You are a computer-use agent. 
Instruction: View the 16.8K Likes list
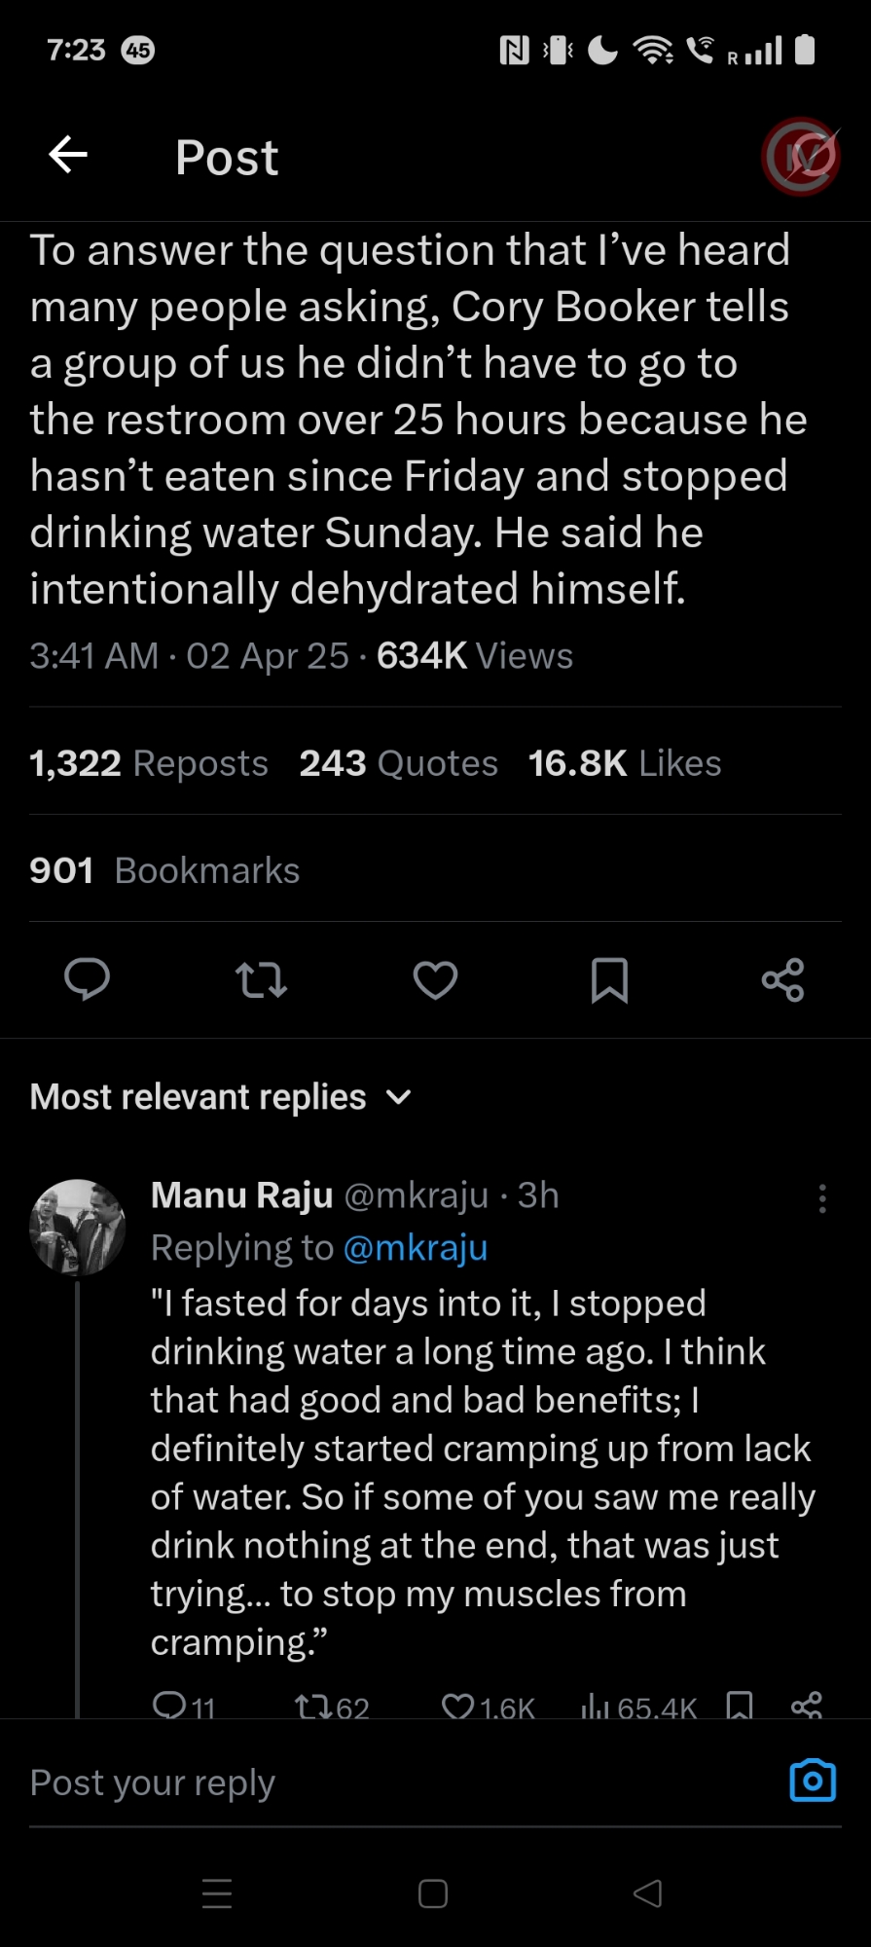pos(625,764)
